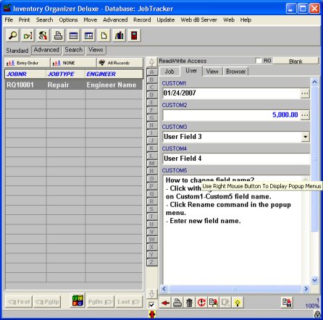The image size is (323, 320).
Task: Open the Record menu
Action: click(142, 20)
